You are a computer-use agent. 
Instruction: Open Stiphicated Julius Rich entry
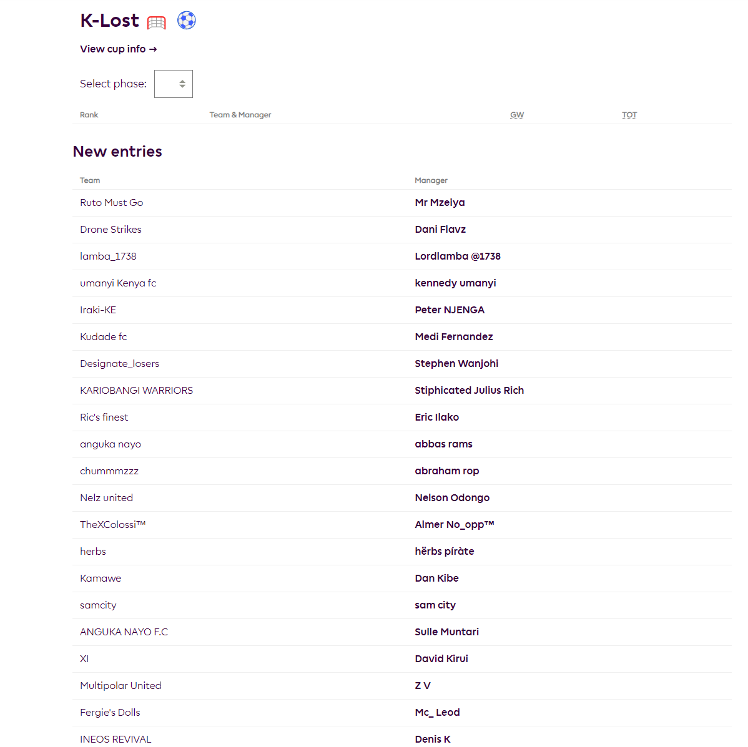[470, 391]
